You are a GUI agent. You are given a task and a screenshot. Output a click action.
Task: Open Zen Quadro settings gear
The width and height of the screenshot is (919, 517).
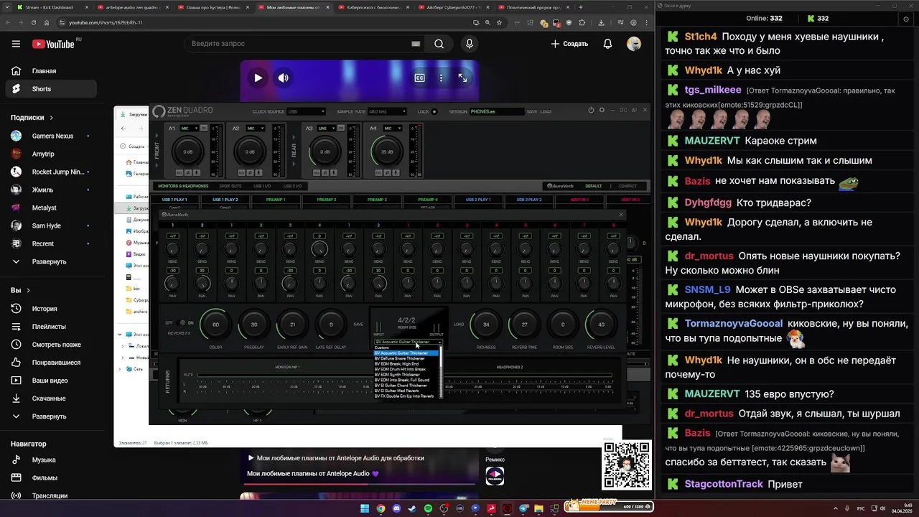tap(602, 111)
